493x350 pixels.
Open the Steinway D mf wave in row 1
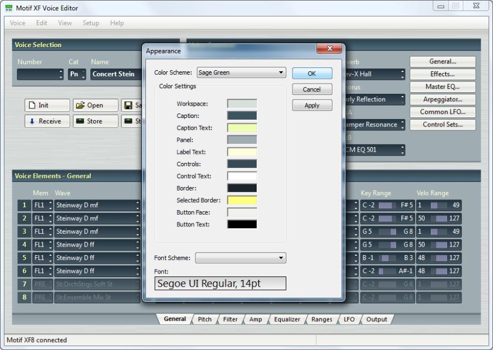coord(97,206)
